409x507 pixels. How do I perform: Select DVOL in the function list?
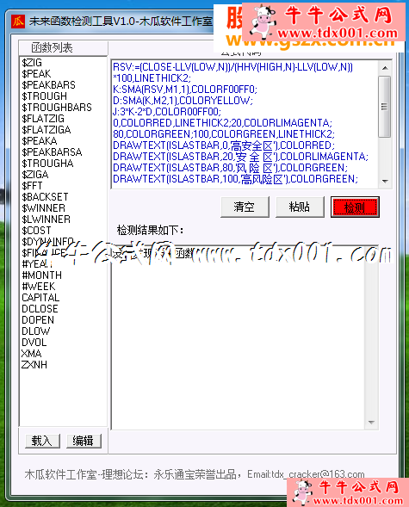coord(34,342)
